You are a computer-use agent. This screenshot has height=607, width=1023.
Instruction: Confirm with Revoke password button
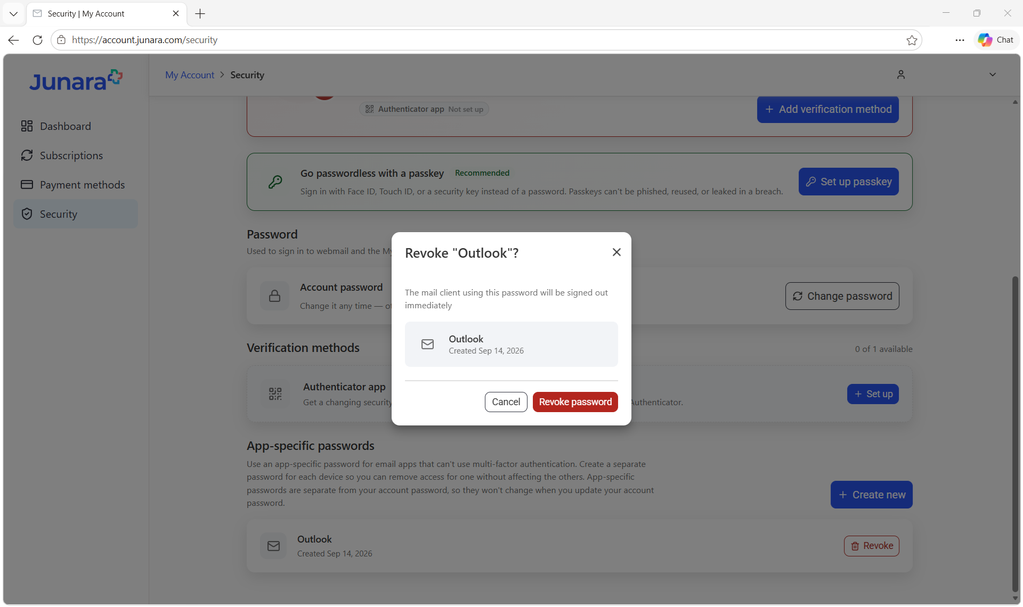pos(575,402)
